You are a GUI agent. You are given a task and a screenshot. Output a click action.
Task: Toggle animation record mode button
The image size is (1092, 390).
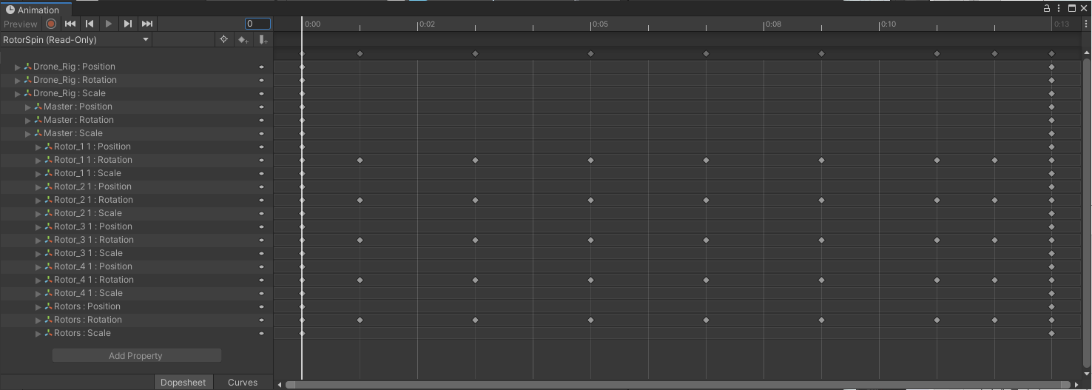pos(51,24)
